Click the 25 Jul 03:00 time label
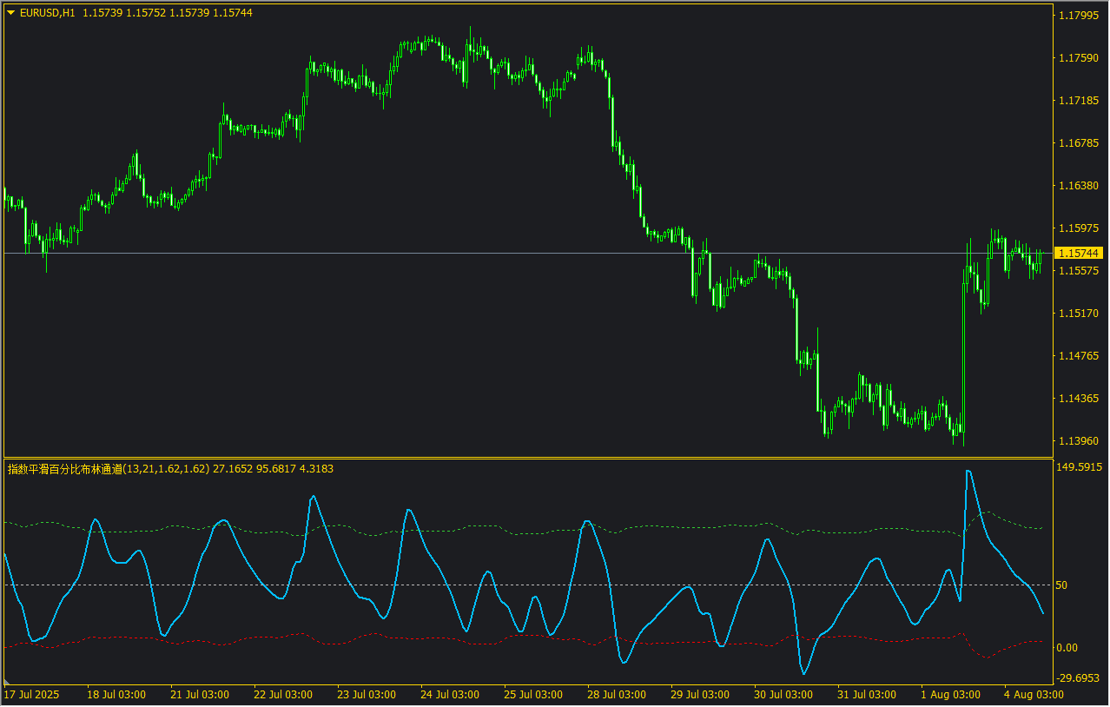This screenshot has height=707, width=1110. pyautogui.click(x=533, y=695)
